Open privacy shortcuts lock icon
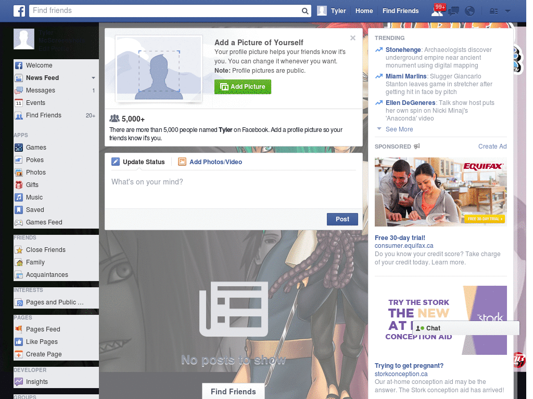 click(x=493, y=11)
